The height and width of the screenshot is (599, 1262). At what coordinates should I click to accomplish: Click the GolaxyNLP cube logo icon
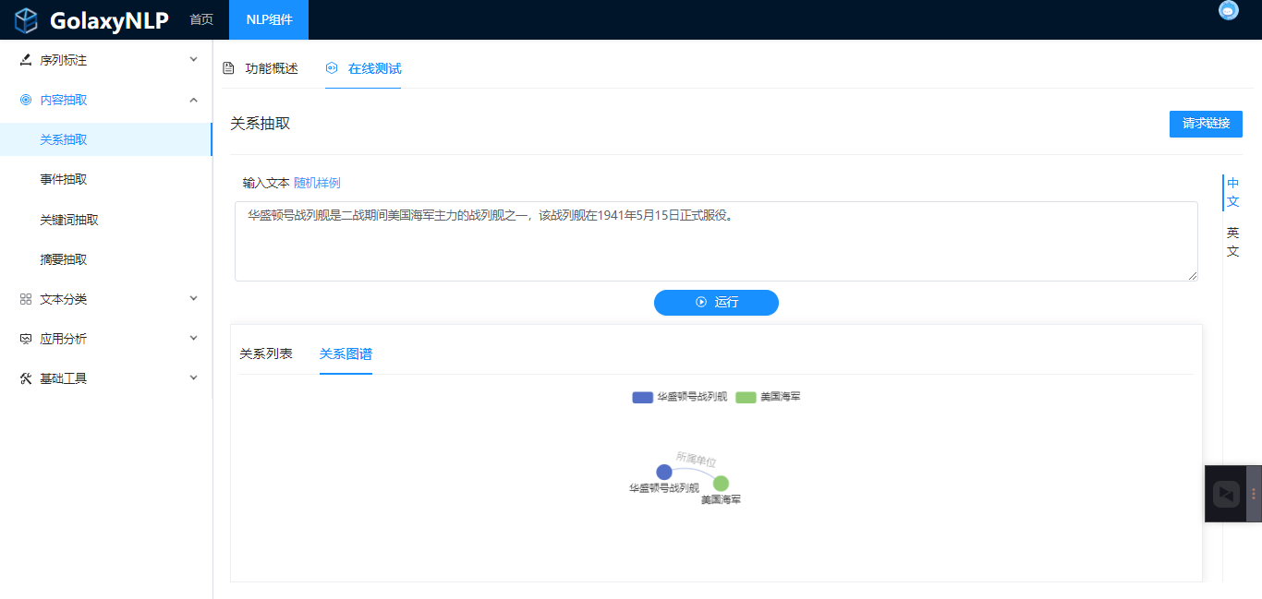tap(26, 19)
